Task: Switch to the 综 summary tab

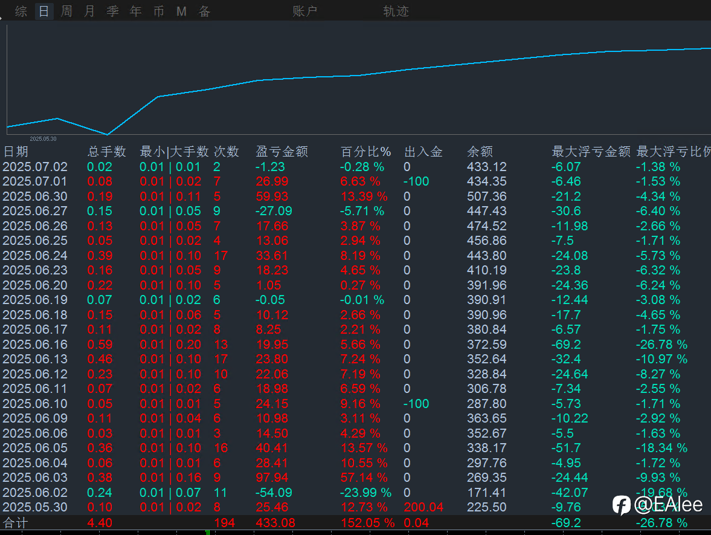Action: tap(21, 11)
